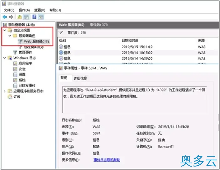Image resolution: width=220 pixels, height=170 pixels.
Task: Open the 已转发事件 log
Action: click(27, 86)
